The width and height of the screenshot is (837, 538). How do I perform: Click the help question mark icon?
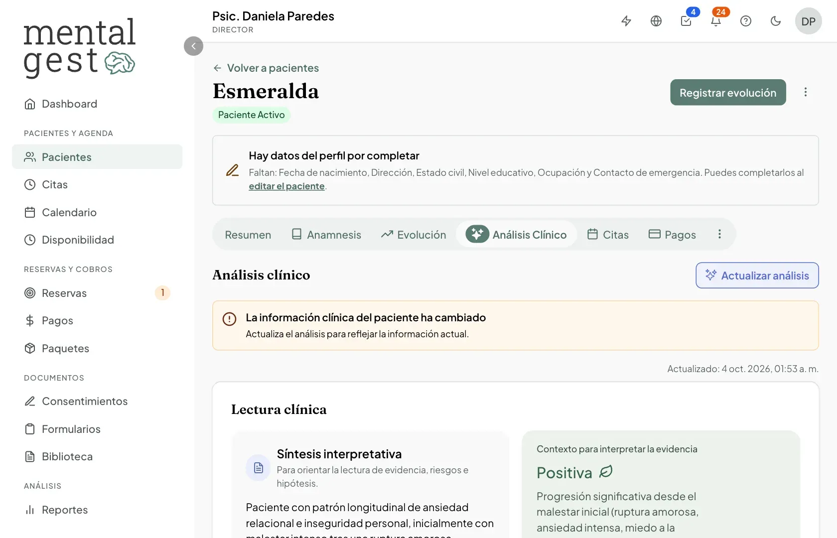click(x=746, y=21)
